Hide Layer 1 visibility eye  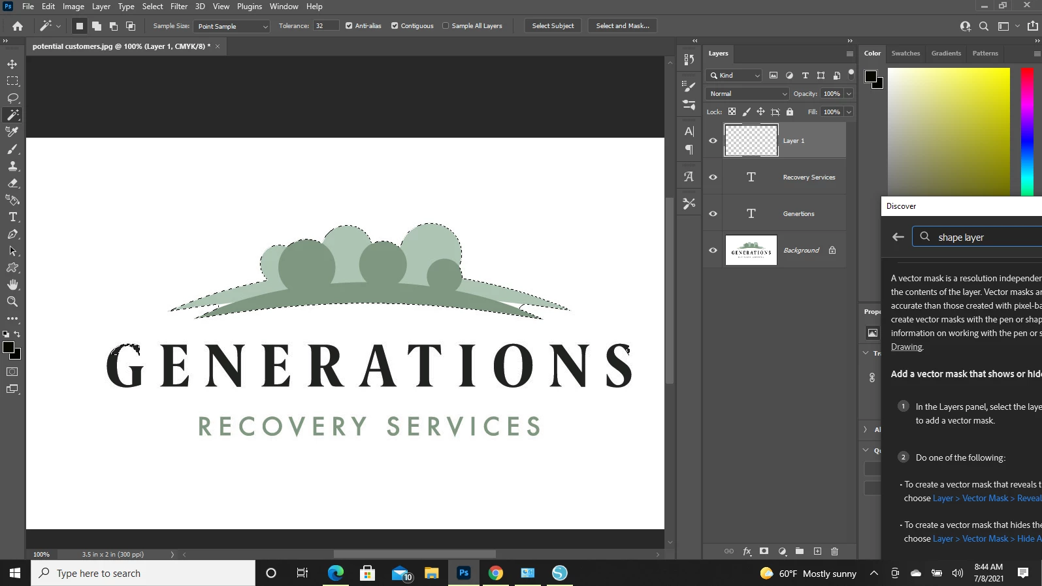pos(713,141)
